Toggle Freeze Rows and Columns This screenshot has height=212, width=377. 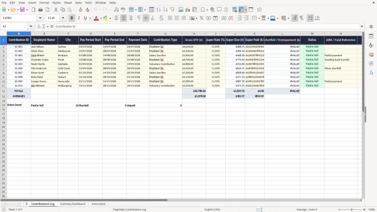tap(241, 10)
